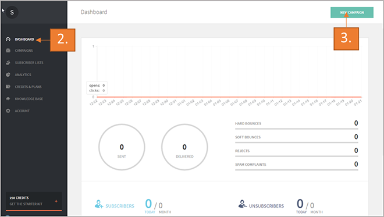Click Subscribers MONTH label
Screen dimensions: 384x217
point(165,212)
